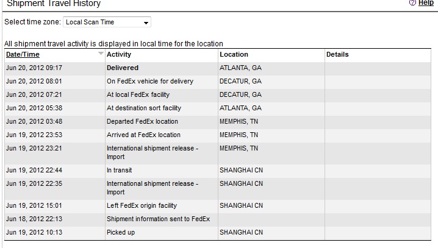Click the Jun 20, 2012 09:17 timestamp

(x=34, y=68)
